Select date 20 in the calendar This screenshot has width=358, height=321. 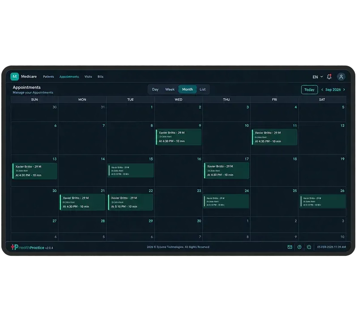point(54,191)
